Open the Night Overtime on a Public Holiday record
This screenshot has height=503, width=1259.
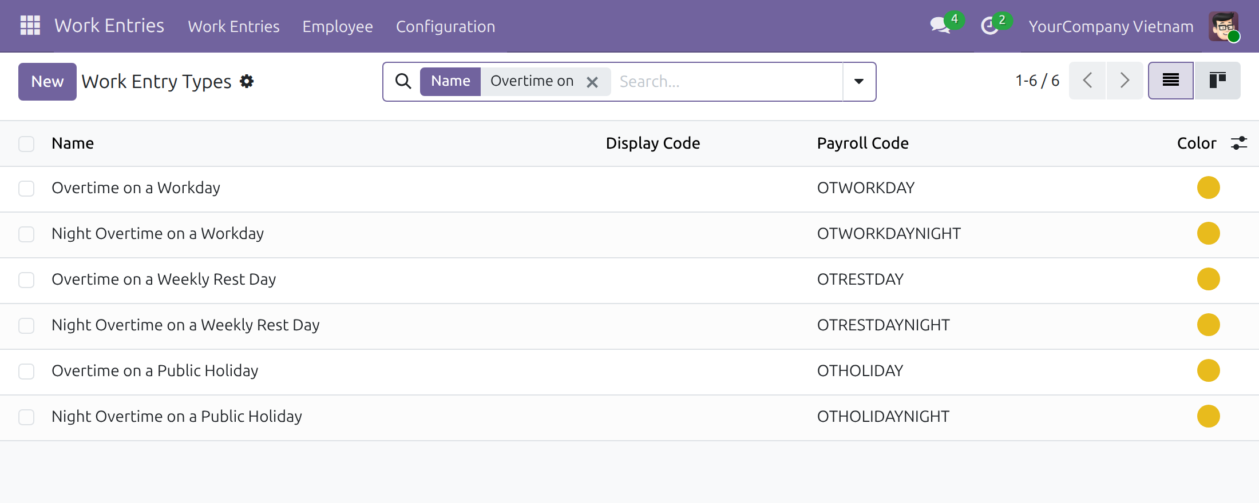(177, 416)
